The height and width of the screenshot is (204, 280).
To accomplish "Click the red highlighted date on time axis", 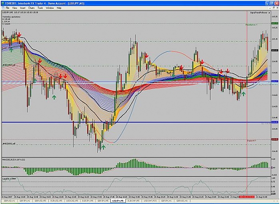I will (x=246, y=197).
